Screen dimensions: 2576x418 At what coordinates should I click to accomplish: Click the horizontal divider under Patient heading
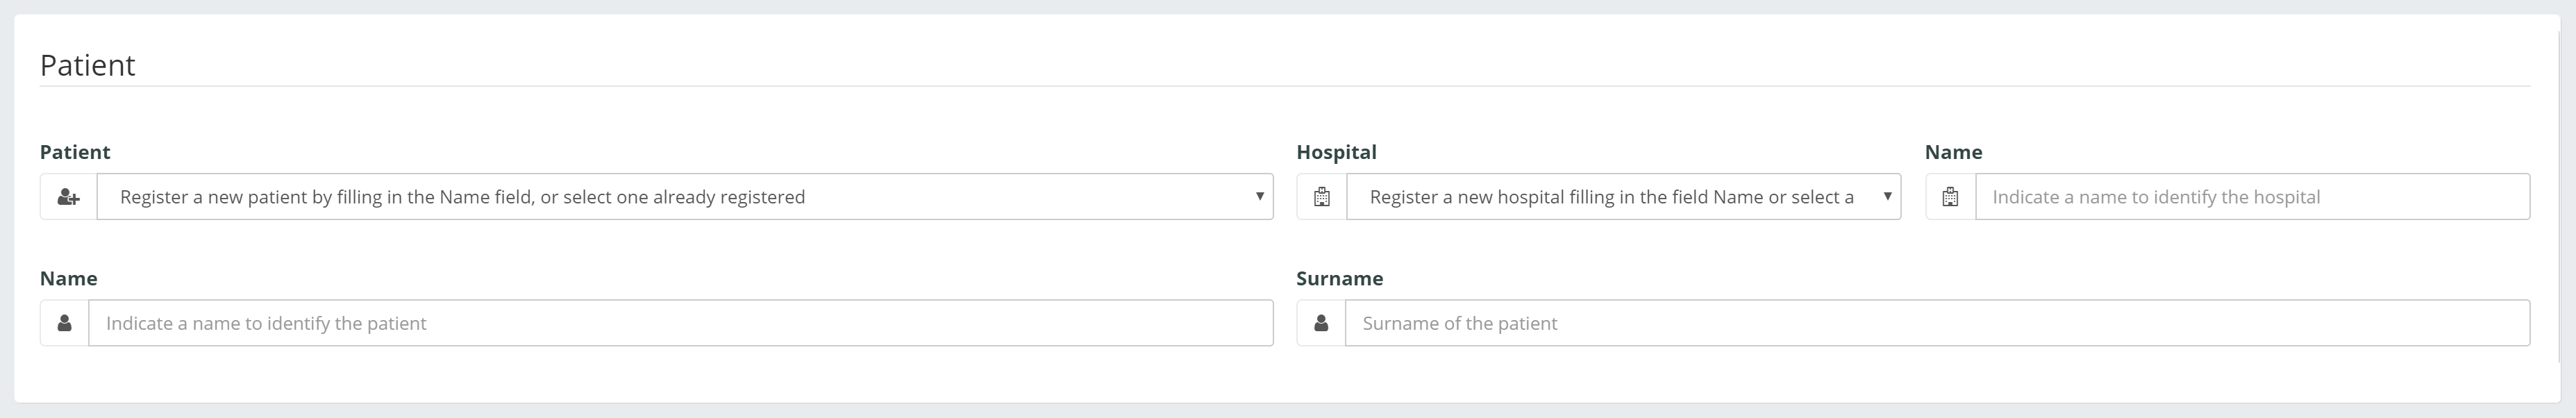coord(1285,86)
